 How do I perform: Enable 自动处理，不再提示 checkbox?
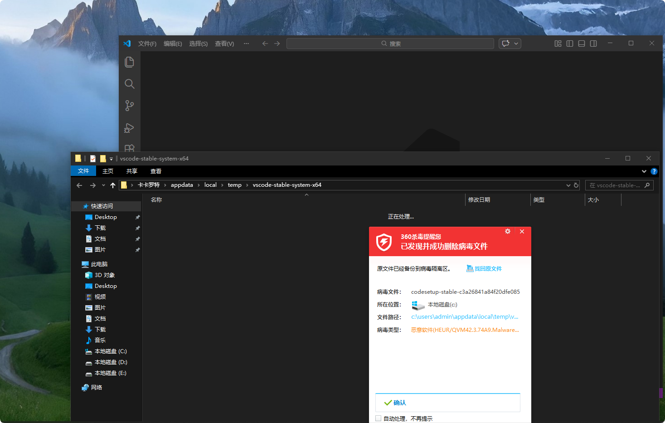click(378, 418)
